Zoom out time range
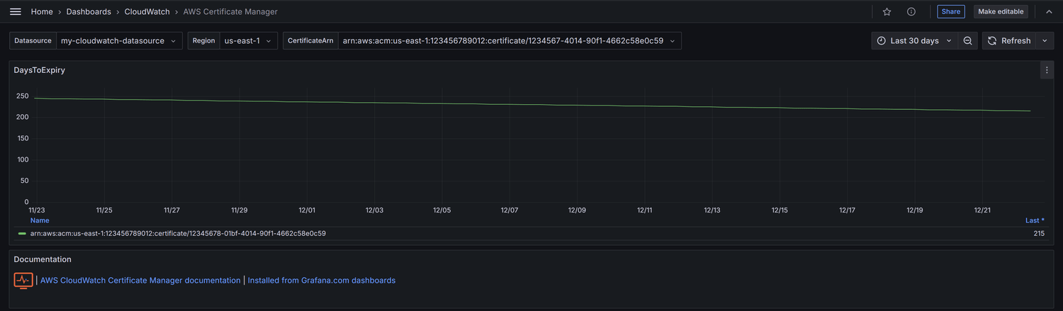Viewport: 1063px width, 311px height. coord(967,41)
